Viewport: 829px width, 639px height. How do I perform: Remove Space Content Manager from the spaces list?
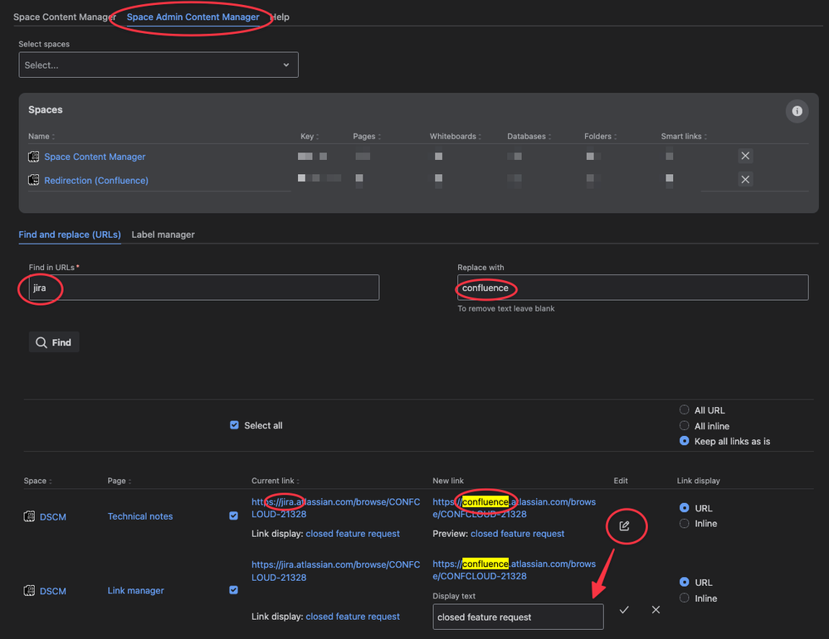coord(745,156)
